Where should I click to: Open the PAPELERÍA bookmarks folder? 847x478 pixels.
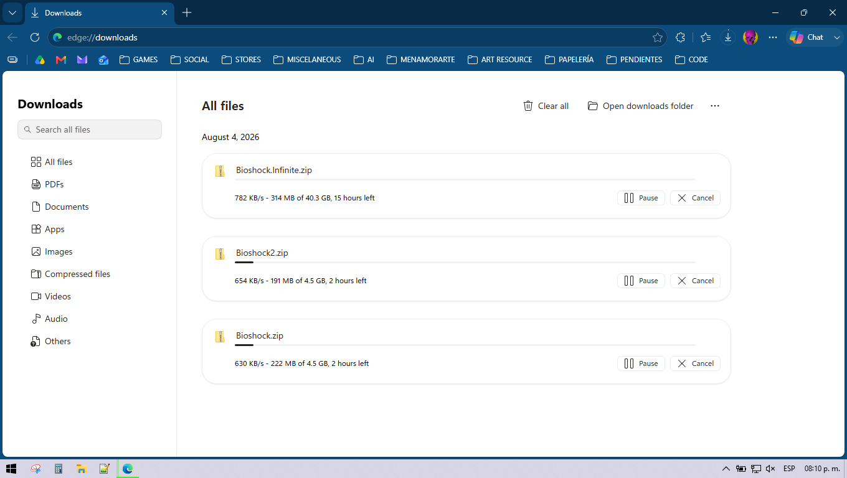[569, 60]
